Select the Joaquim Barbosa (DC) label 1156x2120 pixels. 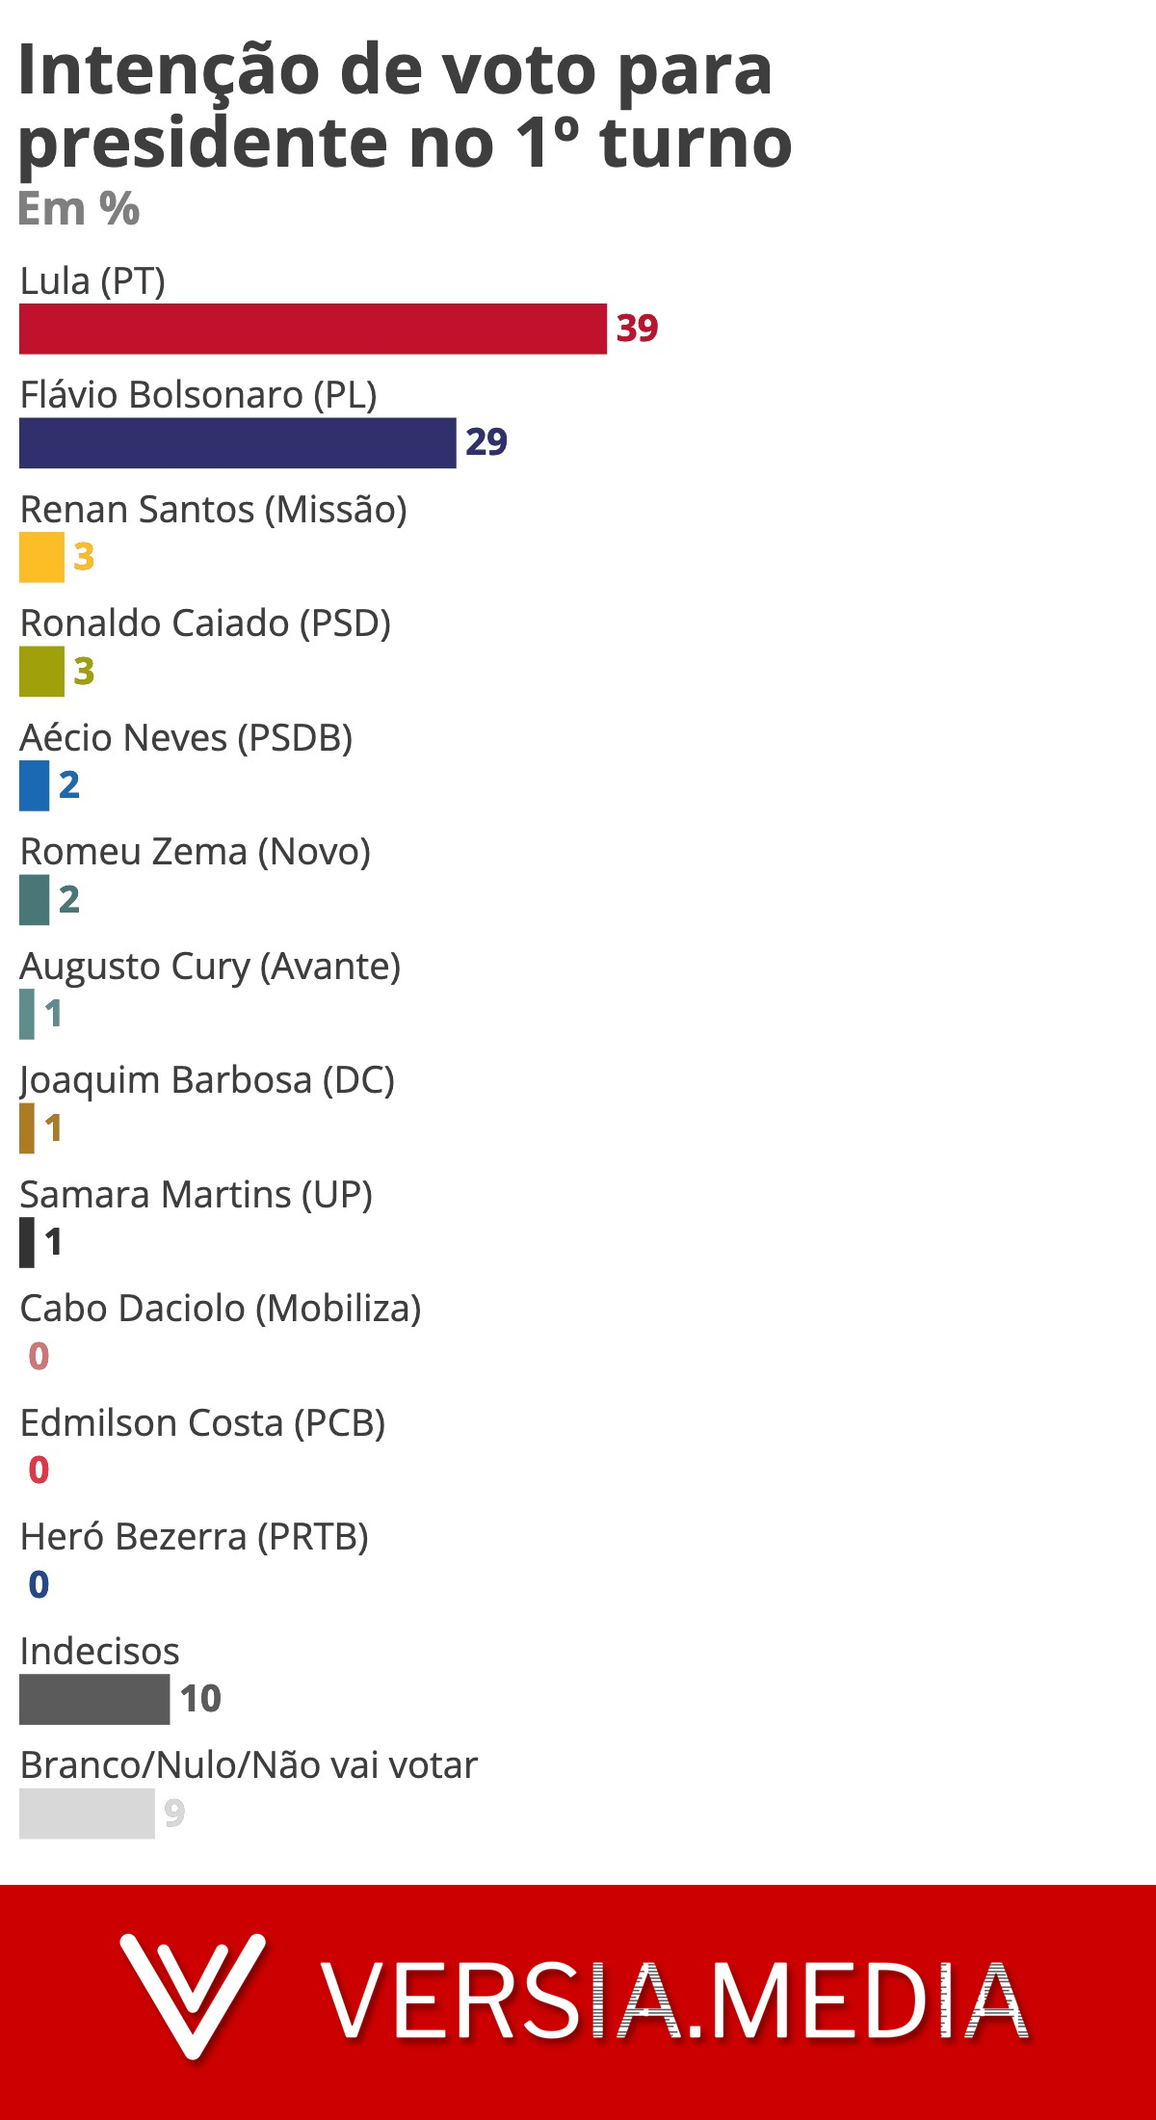pos(207,1080)
